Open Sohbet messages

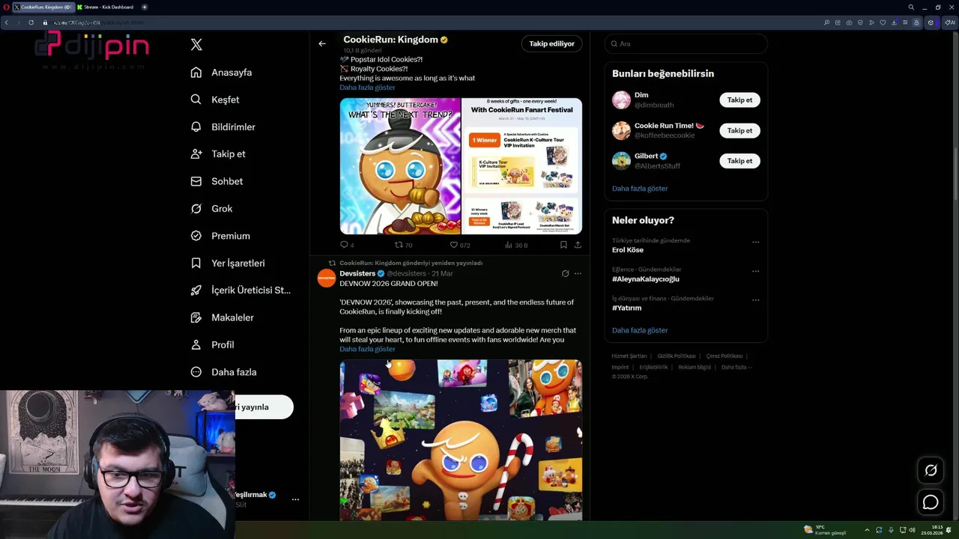coord(217,181)
